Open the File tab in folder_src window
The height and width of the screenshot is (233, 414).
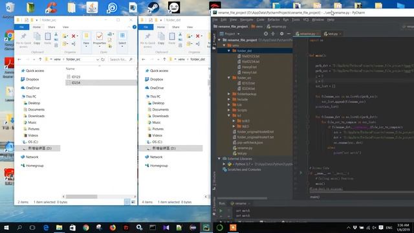coord(21,27)
